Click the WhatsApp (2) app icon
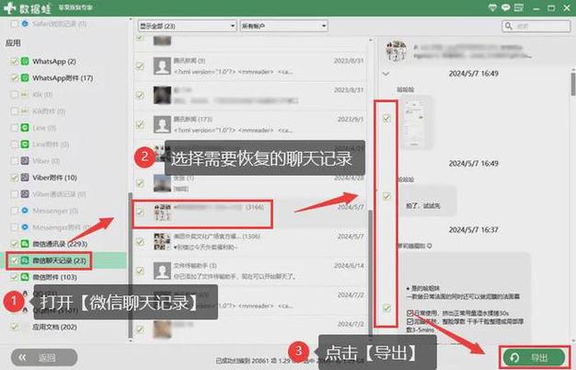The height and width of the screenshot is (370, 576). click(25, 62)
